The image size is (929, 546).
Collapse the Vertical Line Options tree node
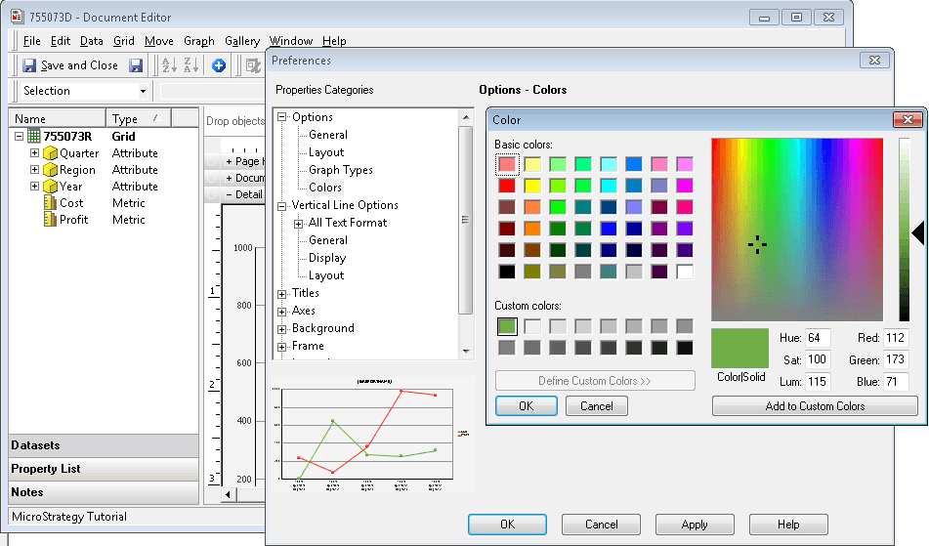click(282, 205)
